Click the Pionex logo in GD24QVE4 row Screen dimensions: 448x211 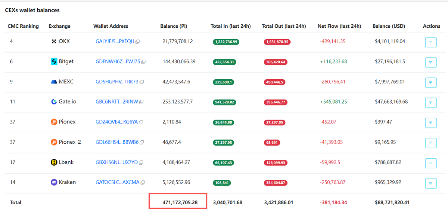pos(54,122)
